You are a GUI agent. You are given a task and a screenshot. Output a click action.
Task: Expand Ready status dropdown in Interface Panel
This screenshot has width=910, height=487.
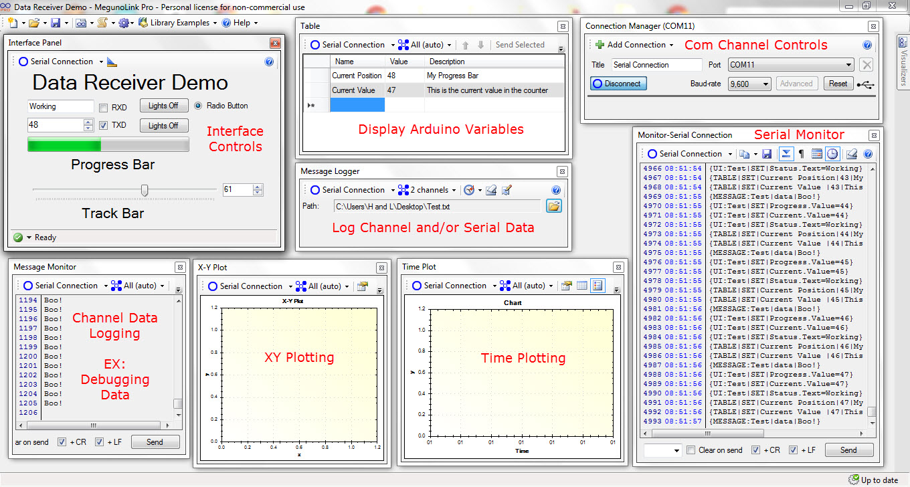click(29, 237)
